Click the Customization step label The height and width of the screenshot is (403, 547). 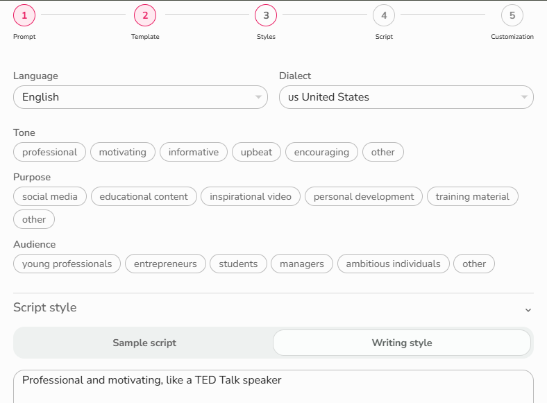point(512,37)
